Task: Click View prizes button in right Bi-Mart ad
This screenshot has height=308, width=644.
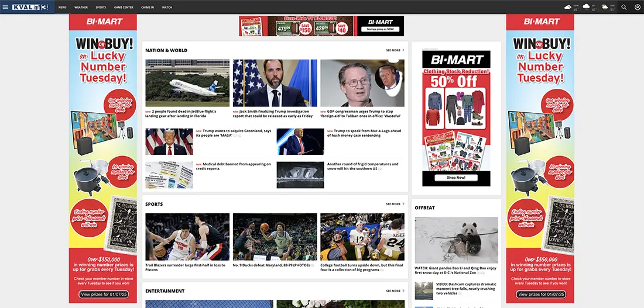Action: (x=541, y=294)
